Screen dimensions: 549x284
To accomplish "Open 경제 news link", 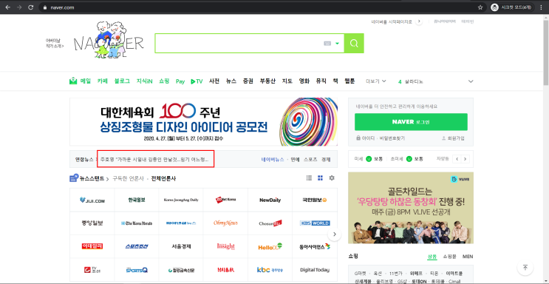I will click(x=326, y=159).
